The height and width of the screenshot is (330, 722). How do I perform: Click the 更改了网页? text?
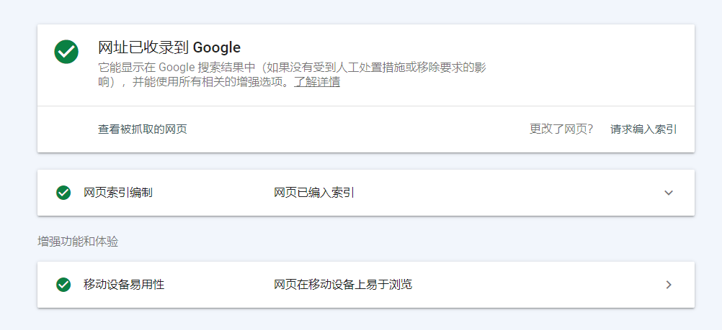tap(561, 129)
